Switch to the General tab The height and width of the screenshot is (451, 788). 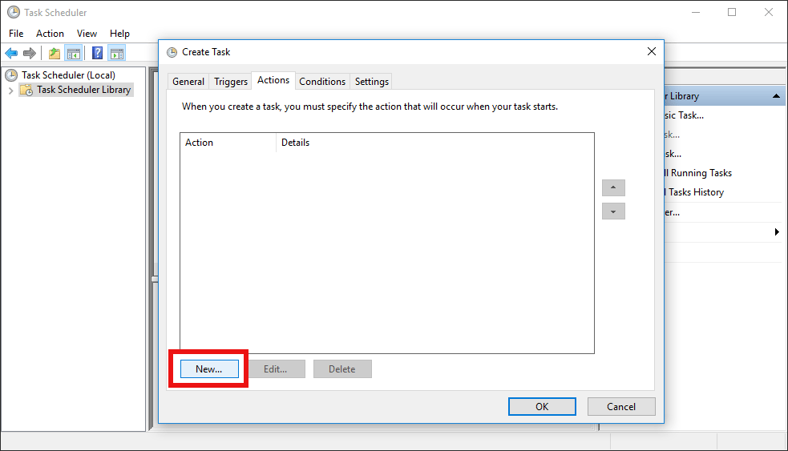coord(188,82)
